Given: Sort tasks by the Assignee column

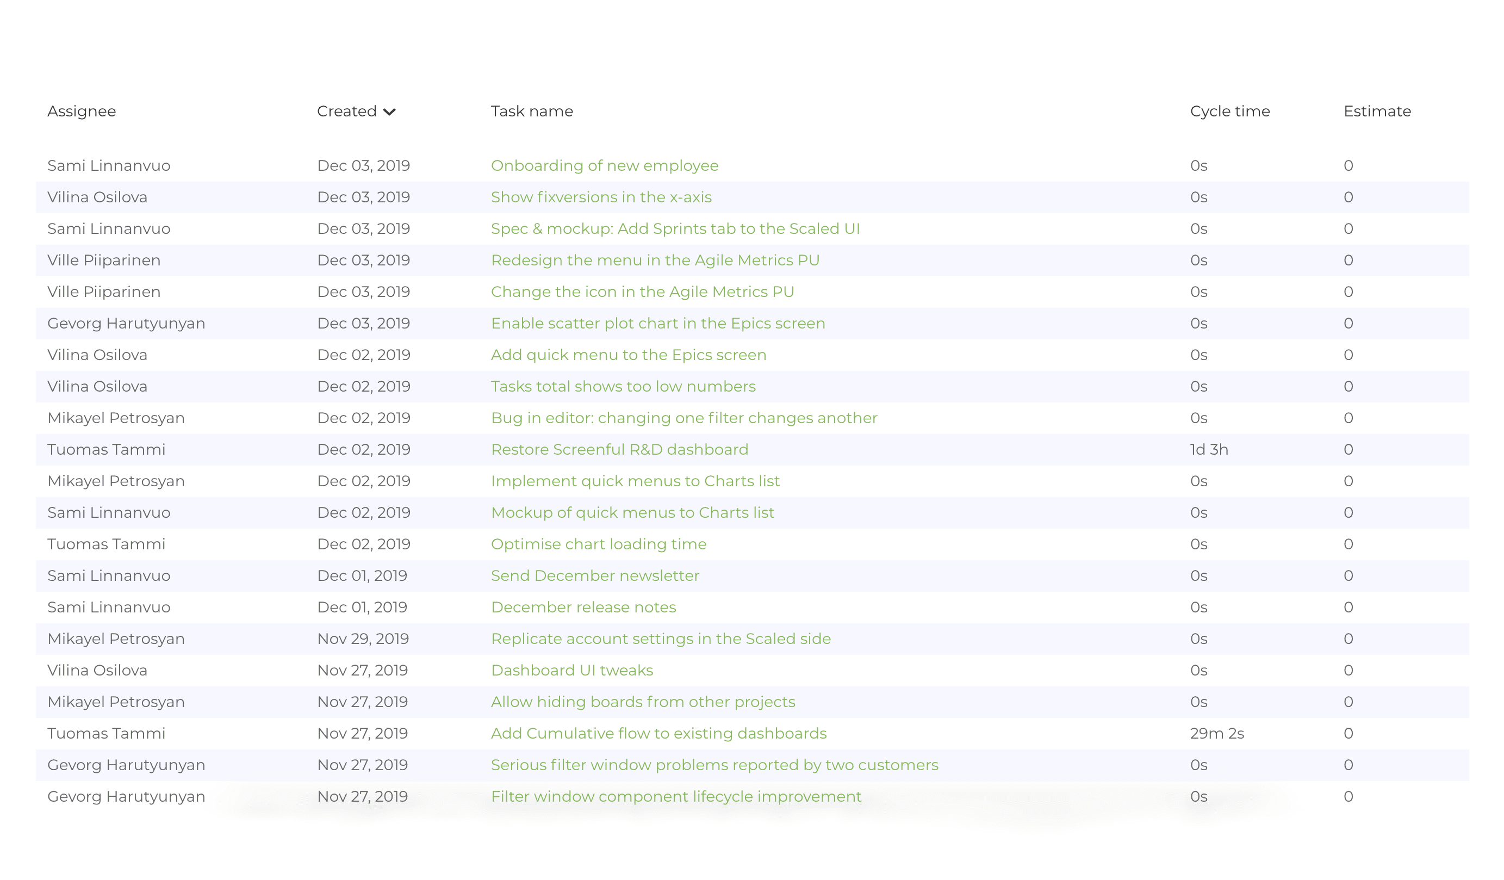Looking at the screenshot, I should tap(82, 111).
